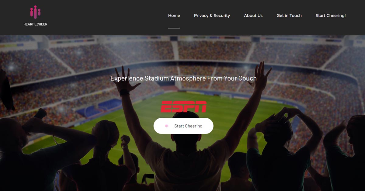Viewport: 365px width, 191px height.
Task: Click the white Start Cheering button
Action: tap(183, 126)
